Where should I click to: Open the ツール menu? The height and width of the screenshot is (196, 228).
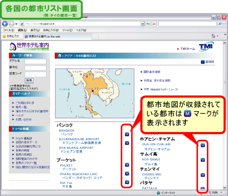(67, 30)
